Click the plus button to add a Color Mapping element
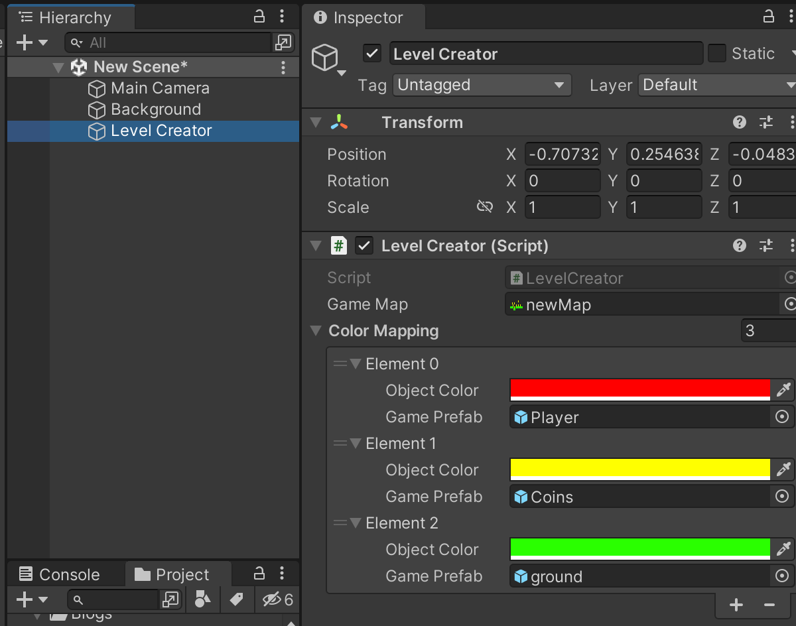 736,604
